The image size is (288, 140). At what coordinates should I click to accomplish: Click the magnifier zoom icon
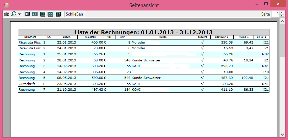tap(14, 14)
